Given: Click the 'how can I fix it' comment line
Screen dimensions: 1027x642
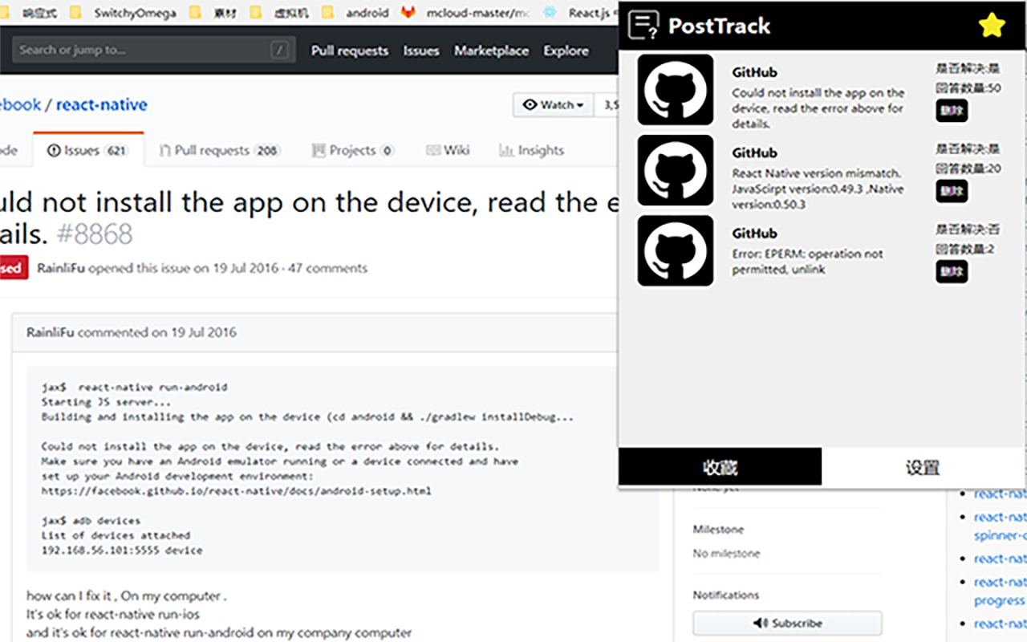Looking at the screenshot, I should (127, 595).
